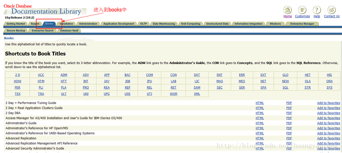This screenshot has width=342, height=153.
Task: Click the Customize icon
Action: [302, 10]
